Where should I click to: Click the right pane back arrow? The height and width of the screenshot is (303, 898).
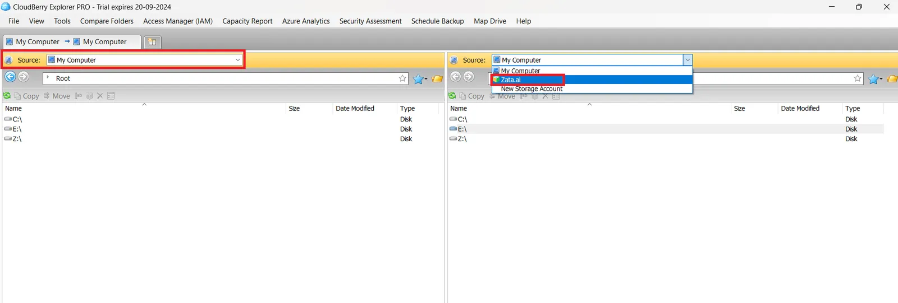[x=455, y=77]
